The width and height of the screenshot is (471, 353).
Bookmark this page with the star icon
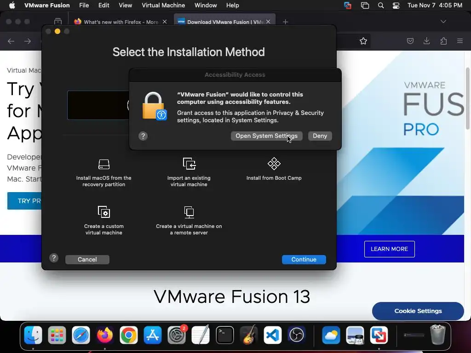363,41
